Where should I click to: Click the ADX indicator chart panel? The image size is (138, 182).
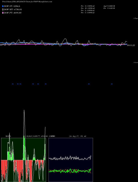click(x=71, y=160)
